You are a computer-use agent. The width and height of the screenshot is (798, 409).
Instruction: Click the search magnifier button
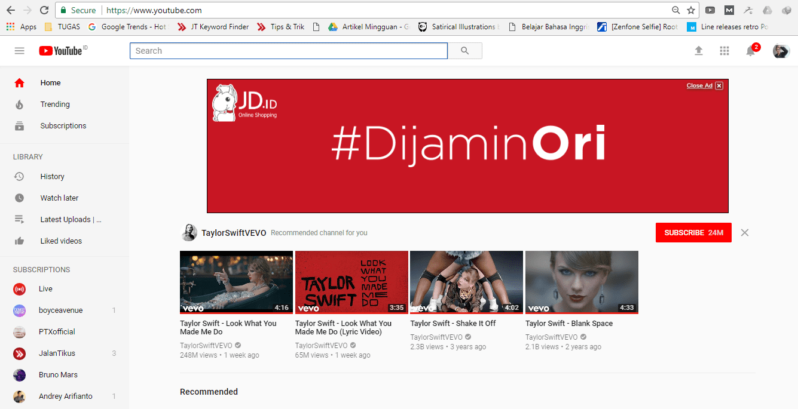pos(465,51)
